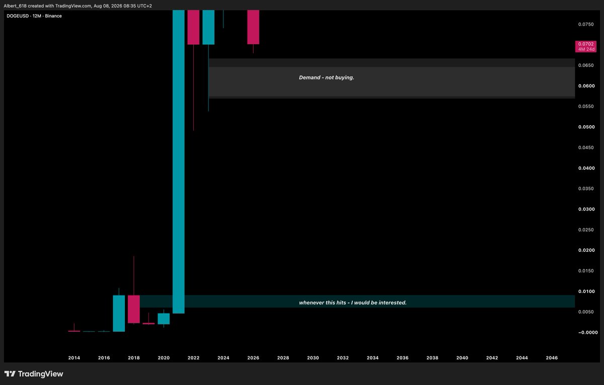Click the 2020 time axis label

click(164, 358)
